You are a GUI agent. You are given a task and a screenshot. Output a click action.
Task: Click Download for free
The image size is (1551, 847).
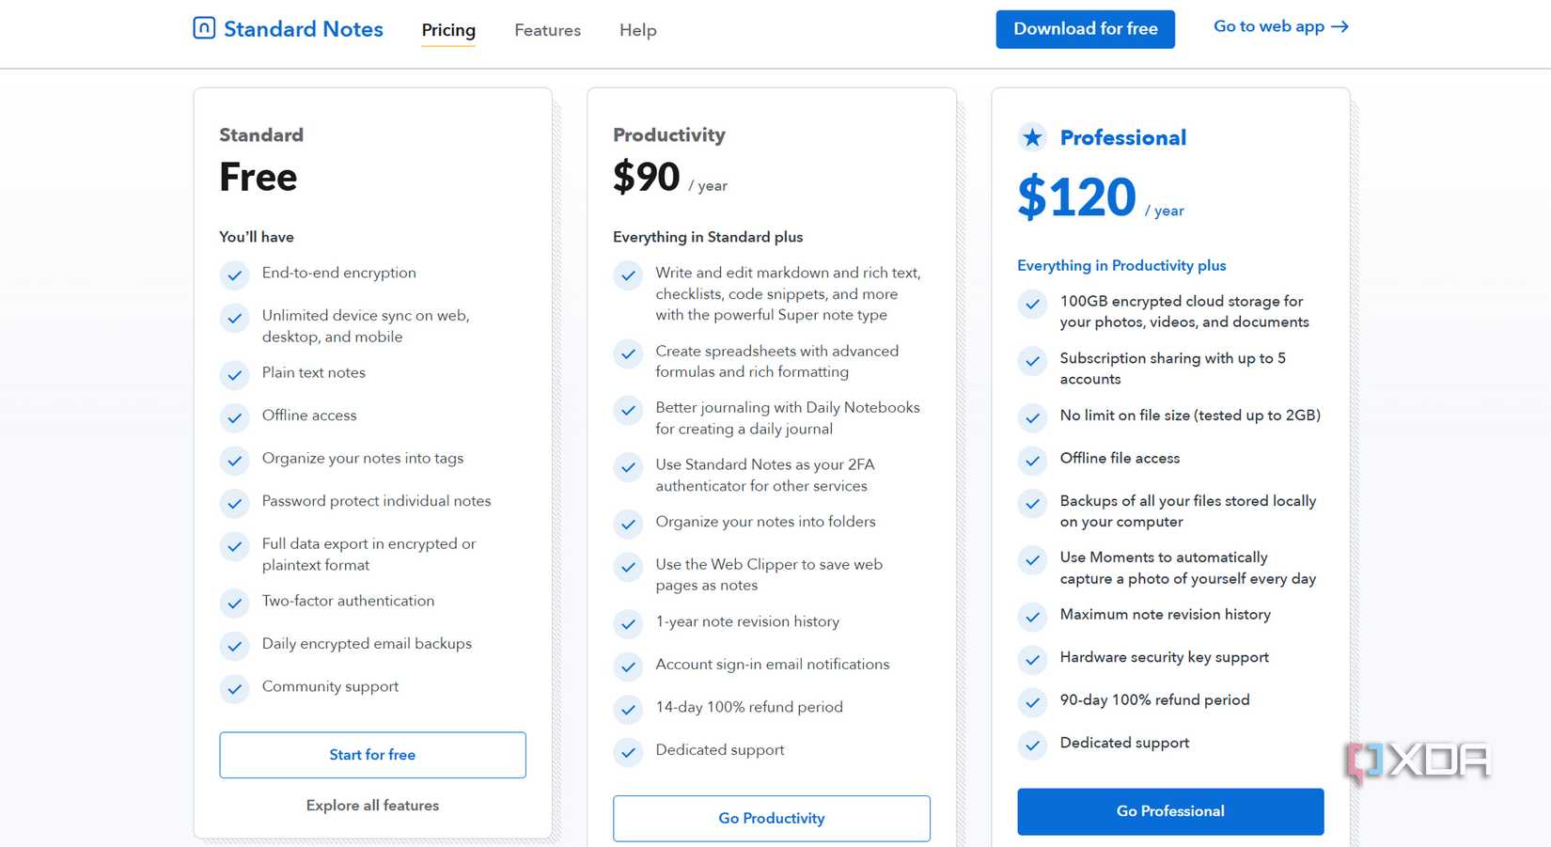(x=1085, y=28)
